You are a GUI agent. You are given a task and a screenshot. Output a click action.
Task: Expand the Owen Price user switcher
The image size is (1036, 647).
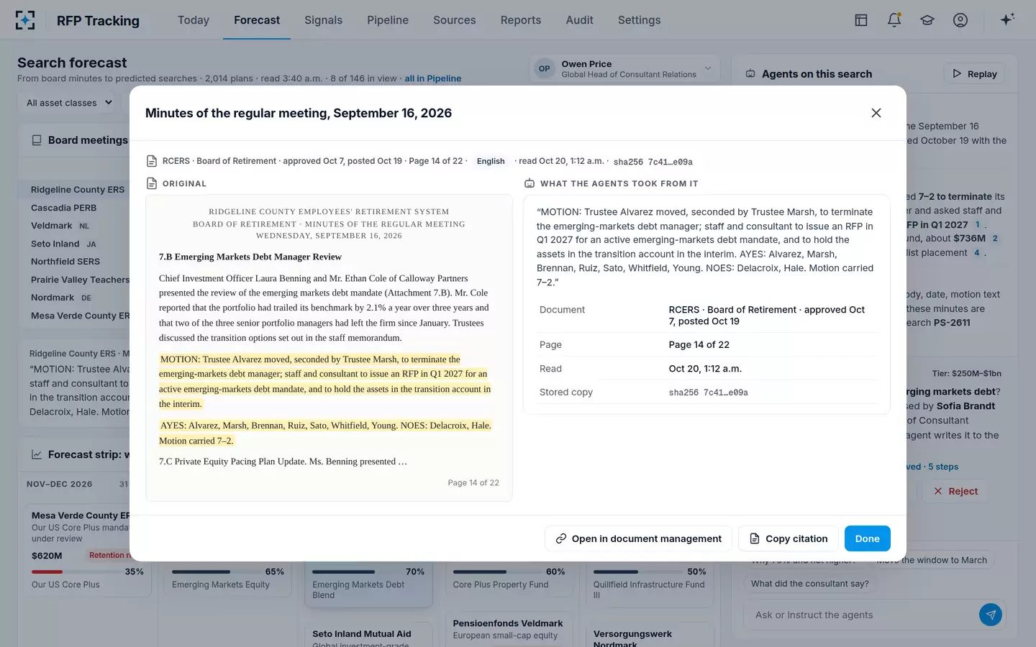(623, 69)
